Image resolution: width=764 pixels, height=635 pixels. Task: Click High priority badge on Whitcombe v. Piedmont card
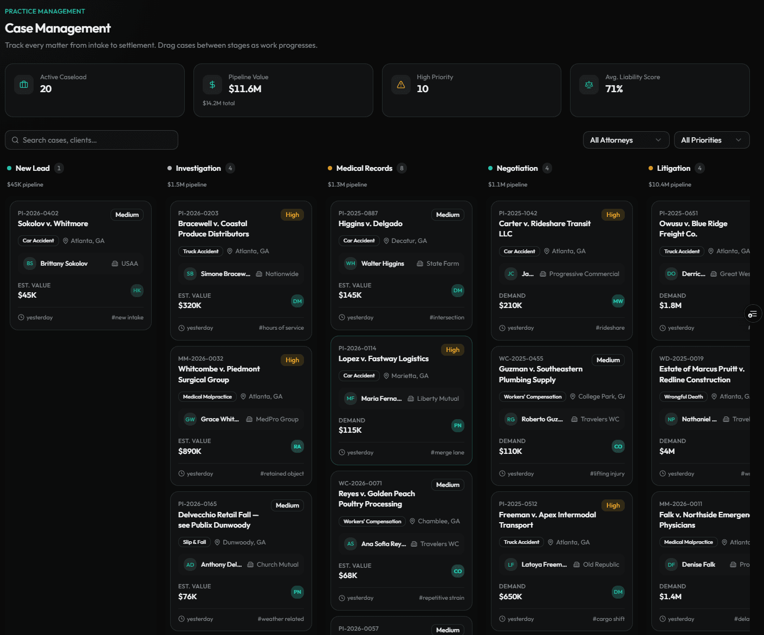[x=292, y=360]
